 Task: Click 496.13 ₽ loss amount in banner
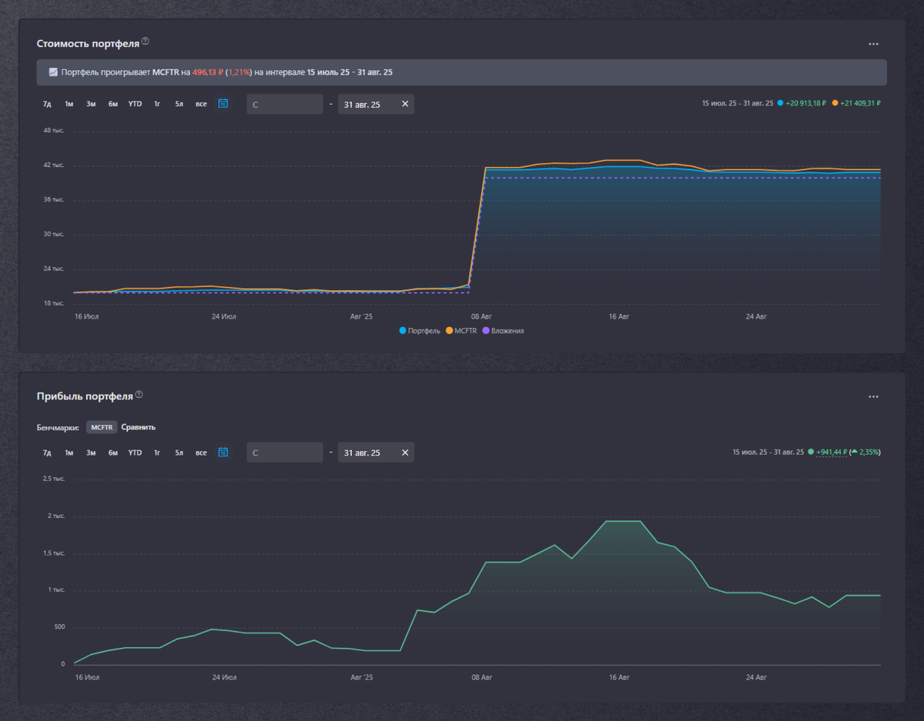[208, 72]
